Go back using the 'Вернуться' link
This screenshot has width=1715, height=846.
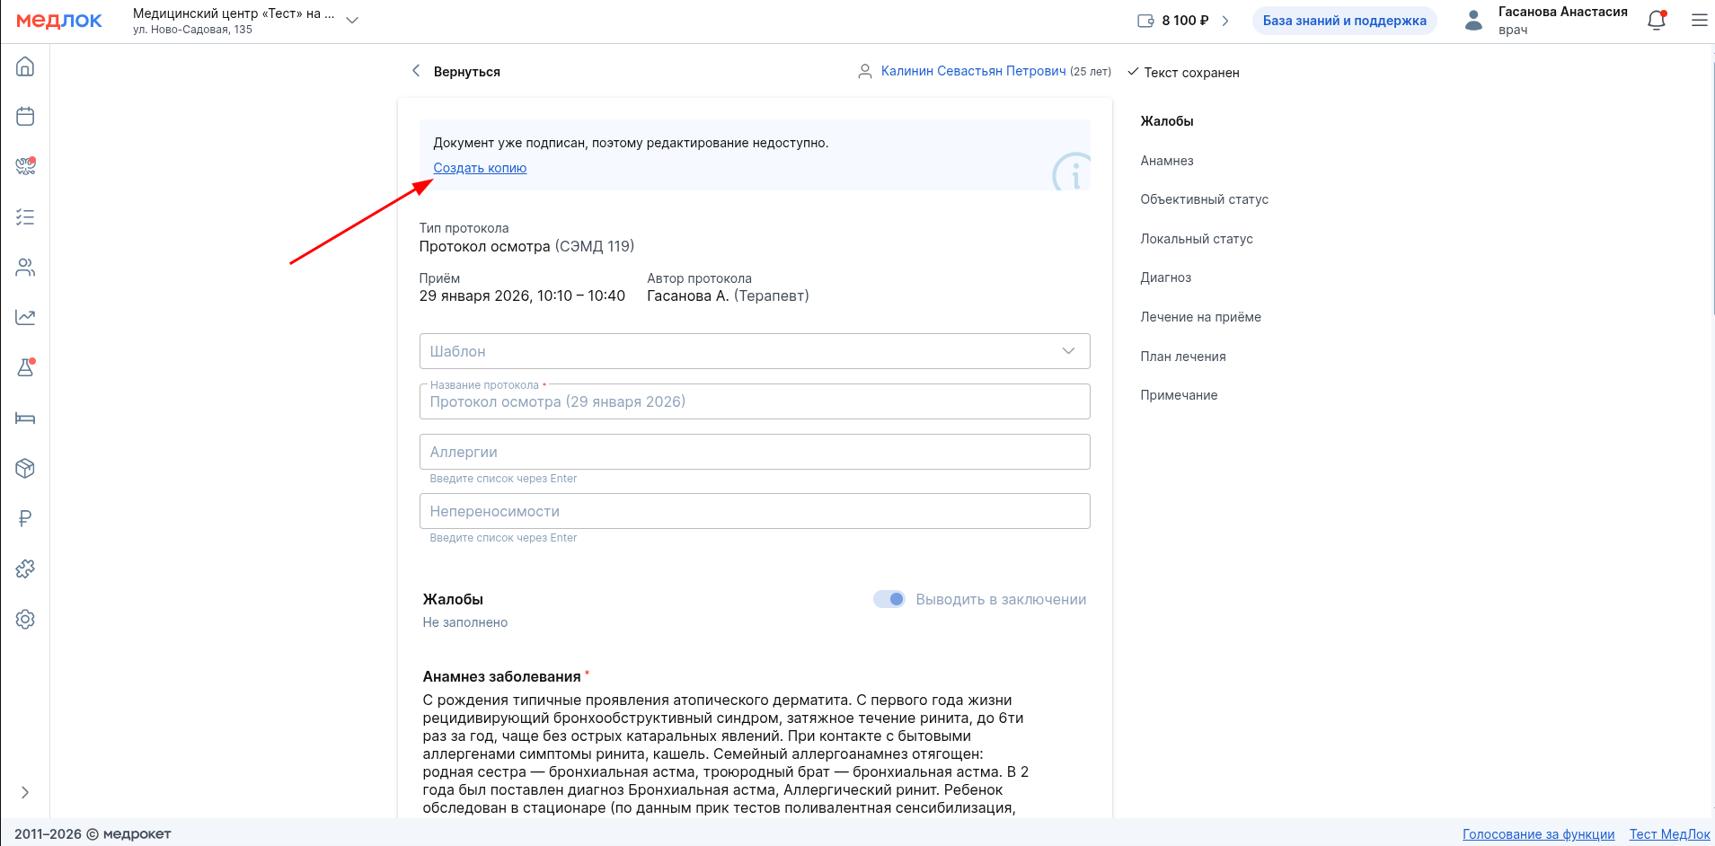[x=465, y=72]
